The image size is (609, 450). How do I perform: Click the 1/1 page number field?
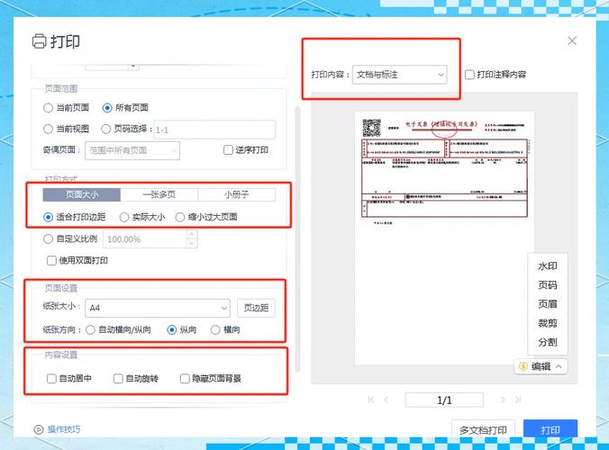point(444,400)
